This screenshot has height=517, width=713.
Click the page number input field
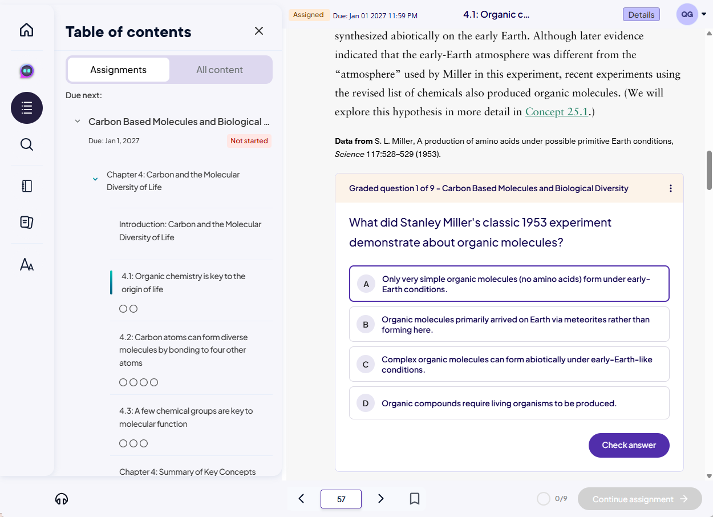(x=341, y=499)
